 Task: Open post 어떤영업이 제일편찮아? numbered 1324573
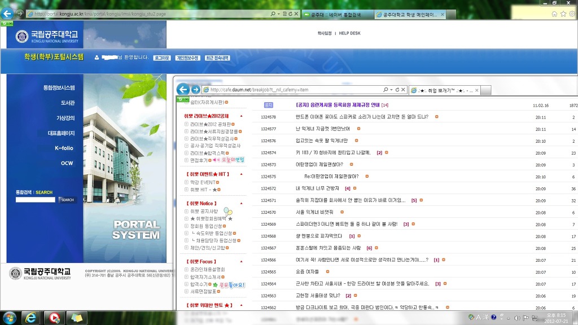pos(319,164)
